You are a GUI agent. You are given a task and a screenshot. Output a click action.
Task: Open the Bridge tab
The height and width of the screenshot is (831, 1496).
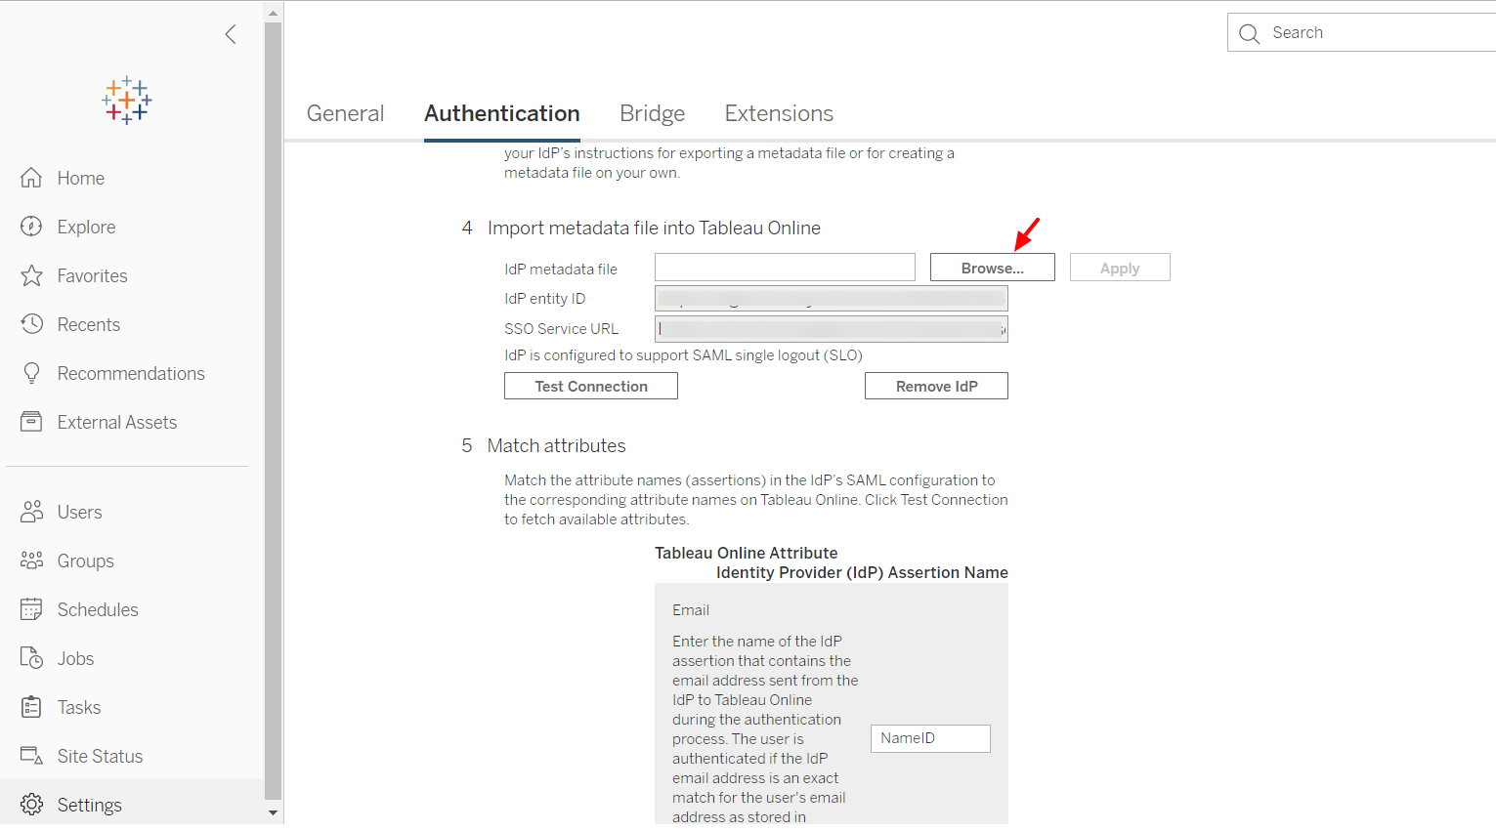(652, 113)
